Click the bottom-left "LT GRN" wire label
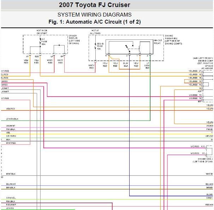This screenshot has height=210, width=214. click(10, 208)
